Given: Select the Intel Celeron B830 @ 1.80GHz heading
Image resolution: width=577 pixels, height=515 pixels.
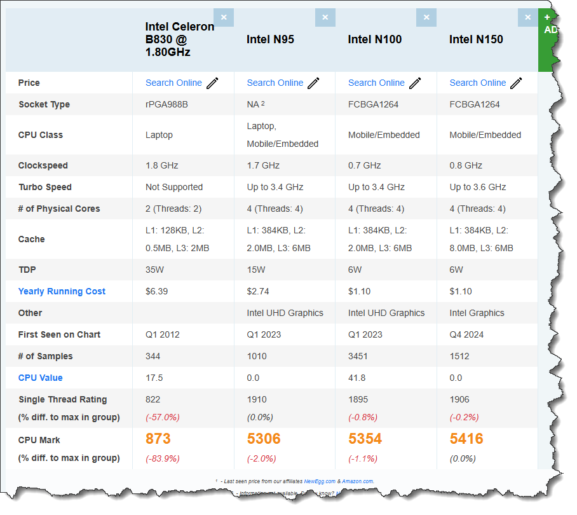Looking at the screenshot, I should [180, 39].
